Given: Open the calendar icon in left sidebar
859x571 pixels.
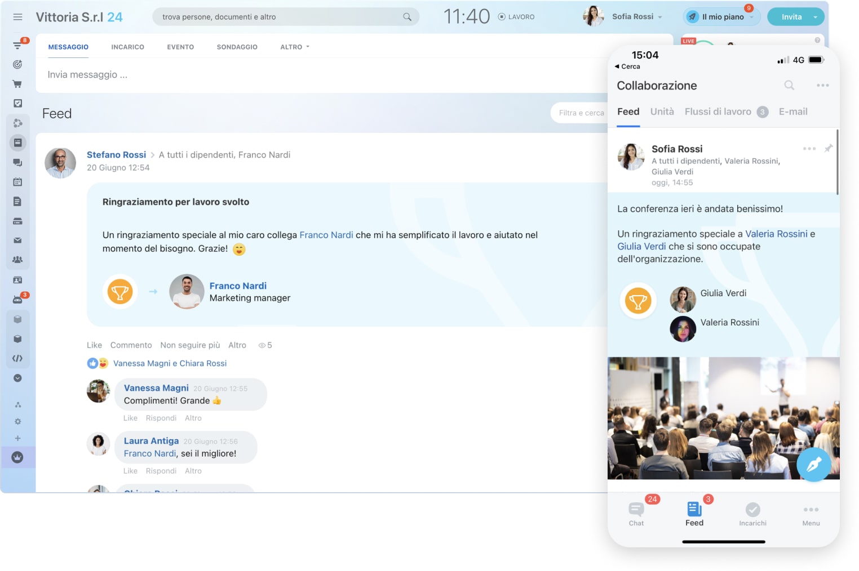Looking at the screenshot, I should point(17,182).
